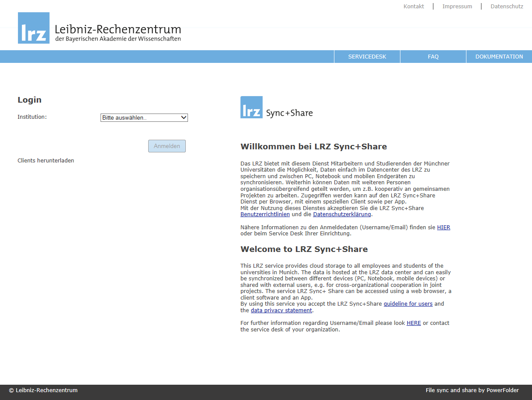Open the guideline for users link
The width and height of the screenshot is (532, 400).
408,304
